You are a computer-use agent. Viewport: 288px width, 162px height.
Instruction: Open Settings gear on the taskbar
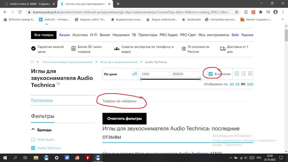(x=57, y=158)
